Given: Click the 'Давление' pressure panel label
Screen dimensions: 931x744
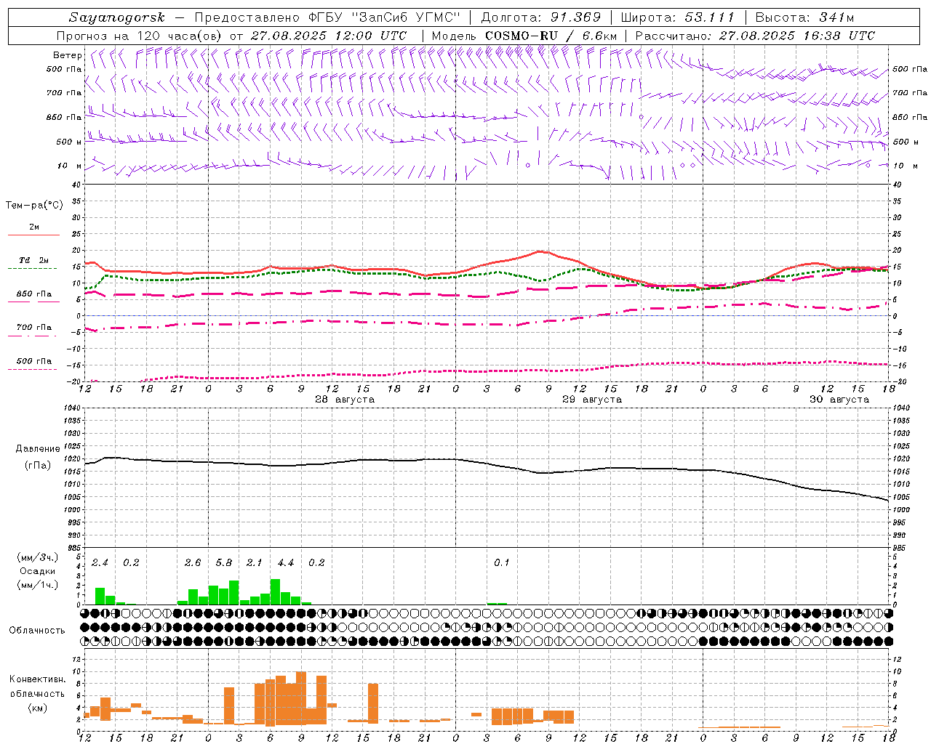Looking at the screenshot, I should click(x=38, y=449).
